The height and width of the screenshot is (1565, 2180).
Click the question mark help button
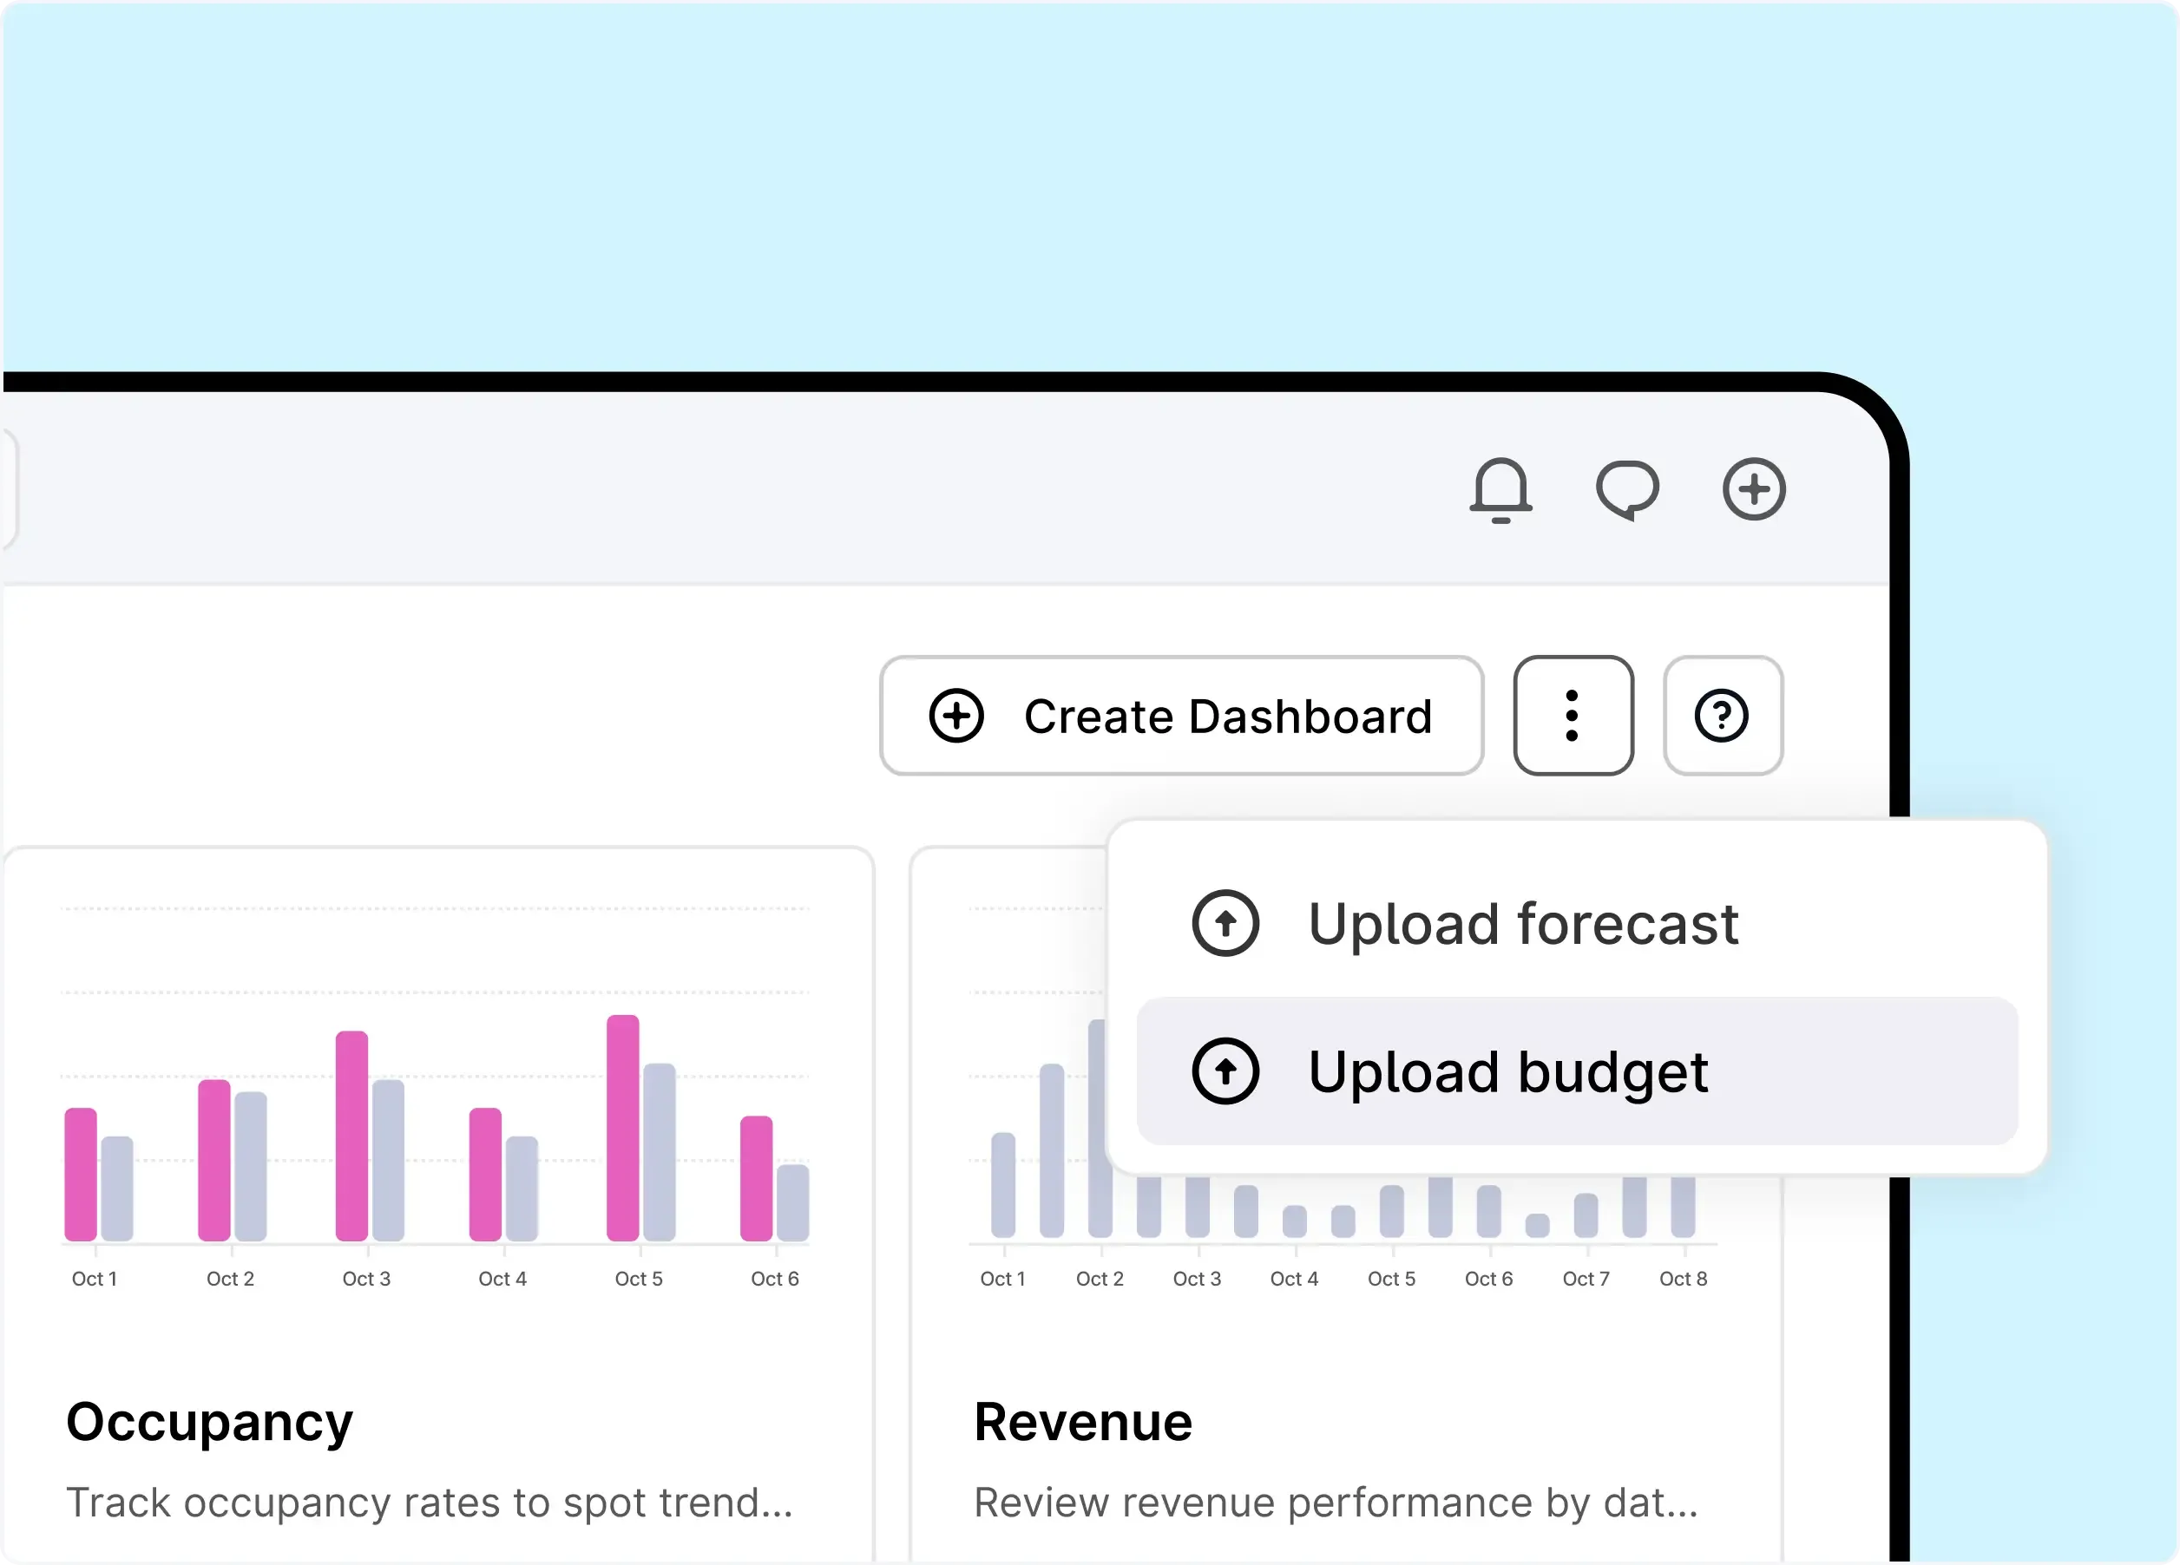pos(1723,716)
